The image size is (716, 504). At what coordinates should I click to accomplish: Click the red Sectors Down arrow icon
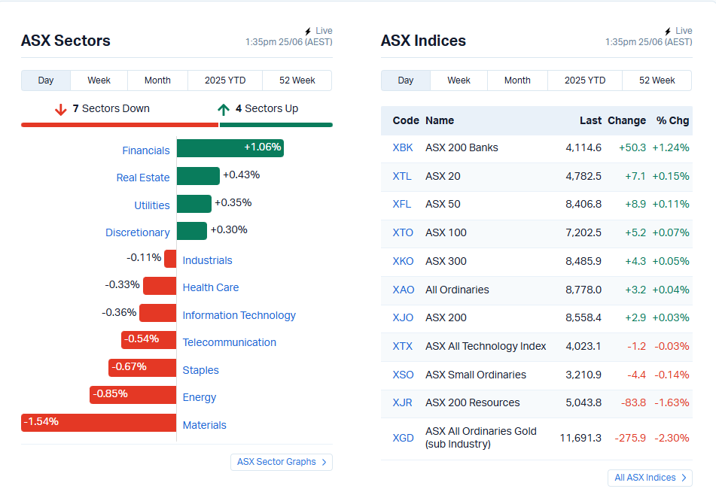coord(61,110)
